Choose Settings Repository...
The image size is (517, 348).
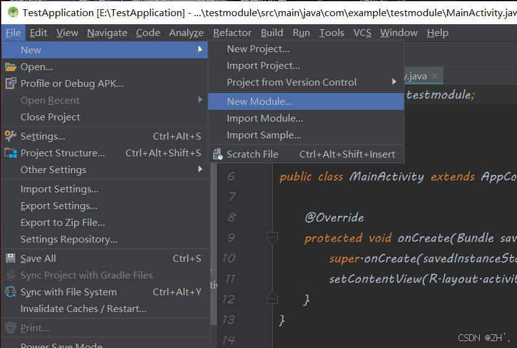click(x=105, y=239)
